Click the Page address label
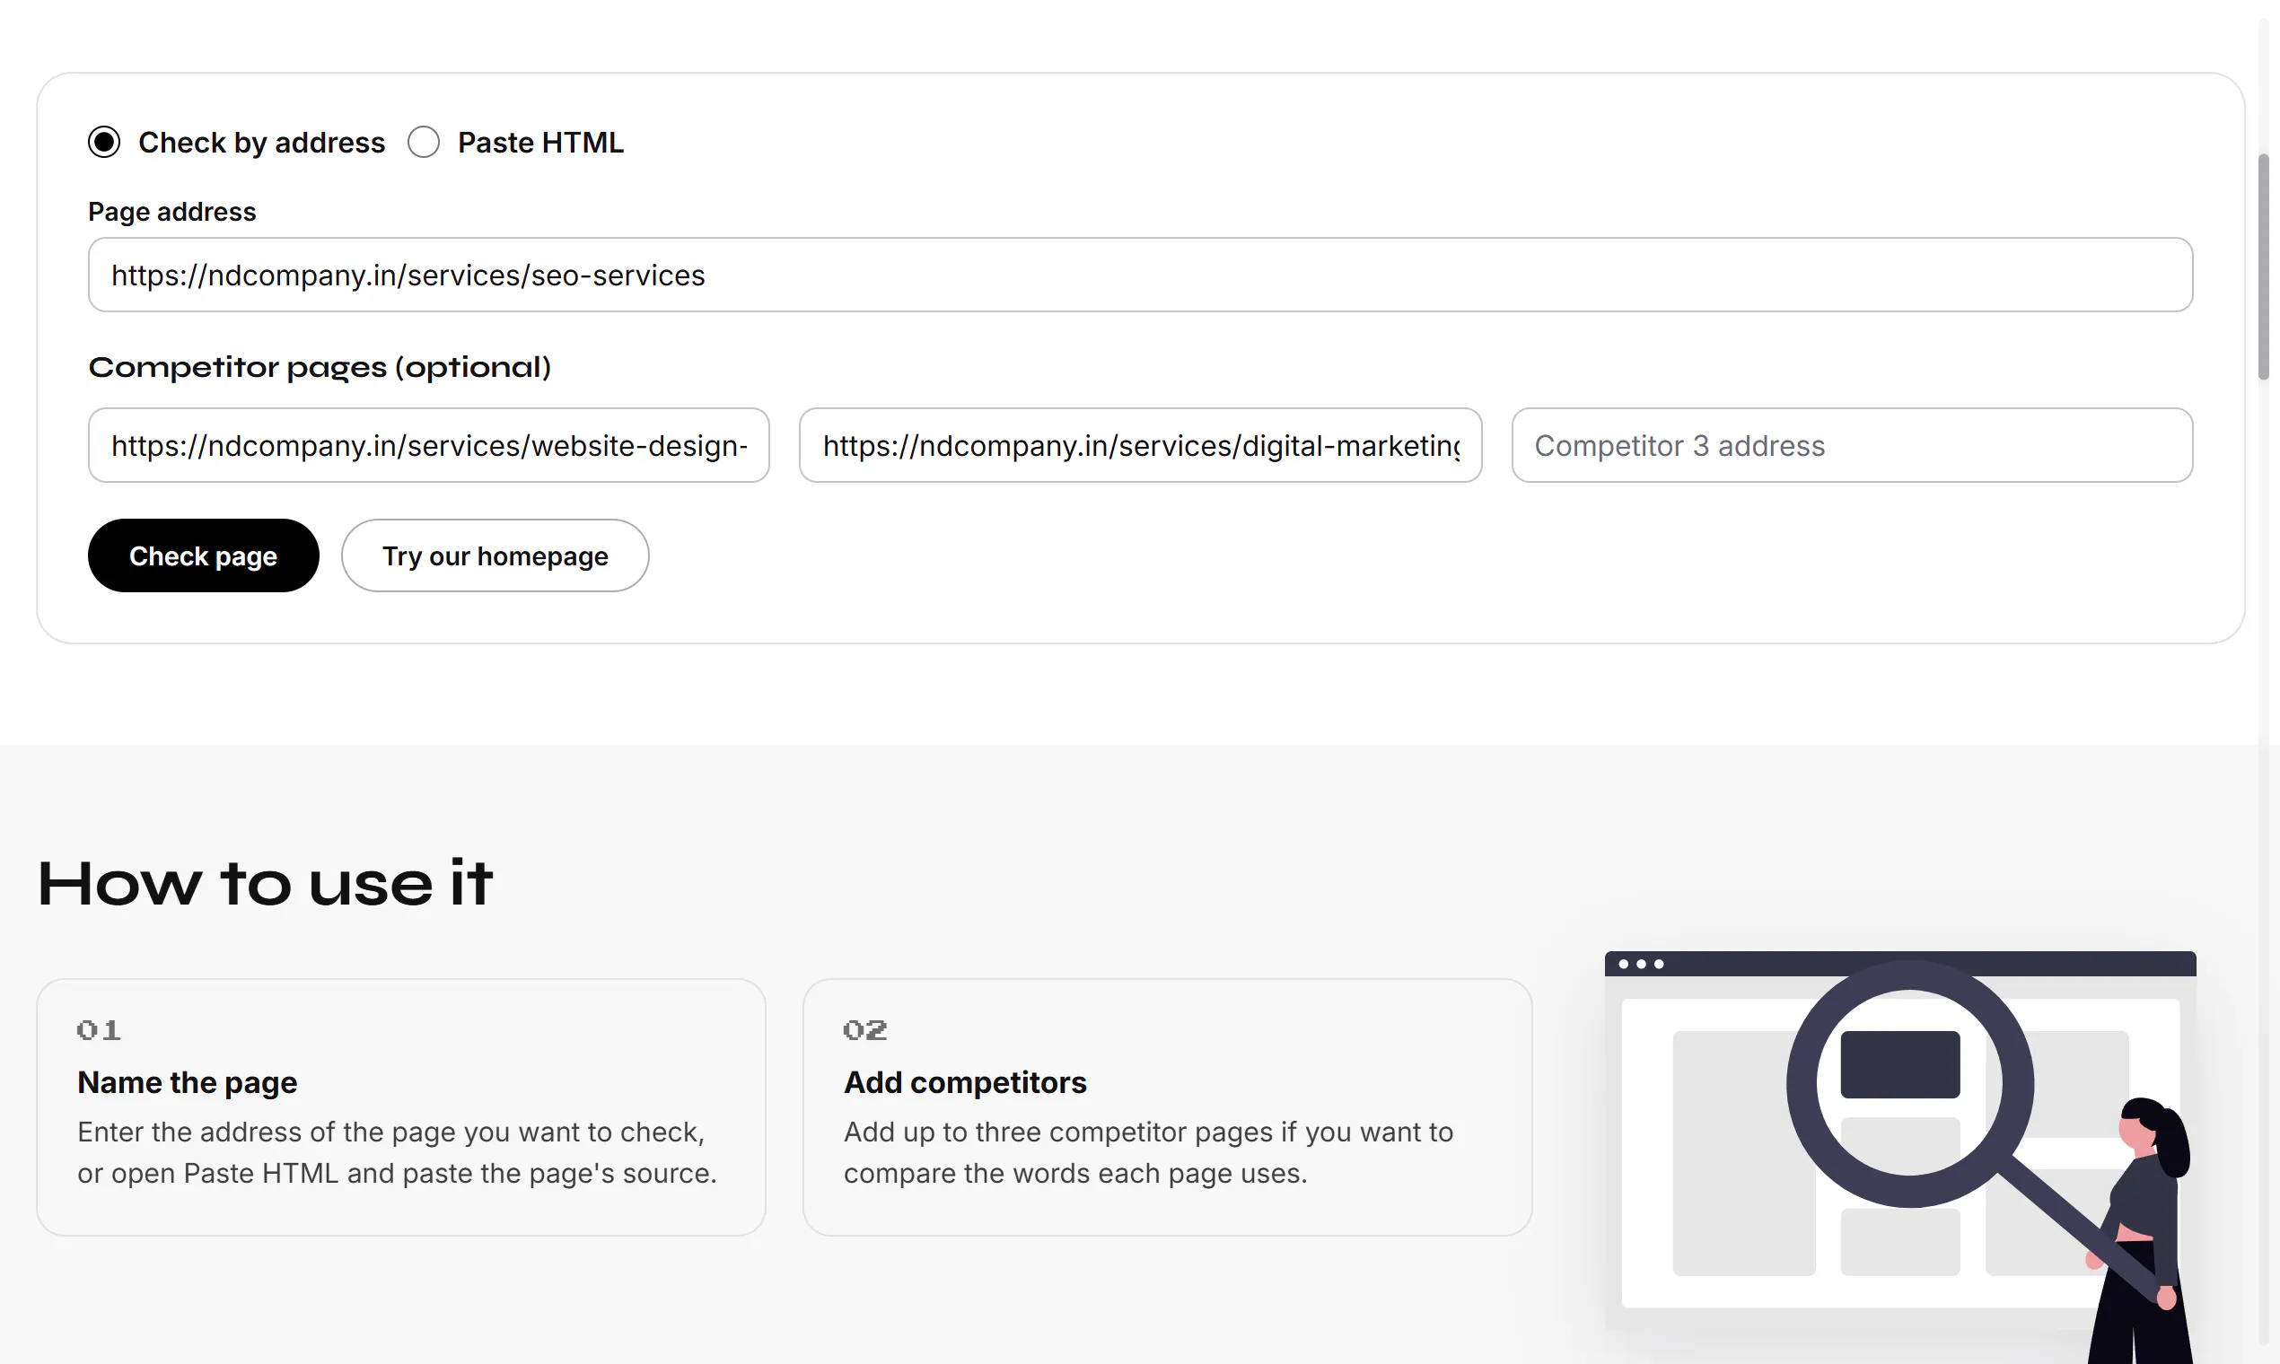Image resolution: width=2280 pixels, height=1364 pixels. (x=172, y=212)
